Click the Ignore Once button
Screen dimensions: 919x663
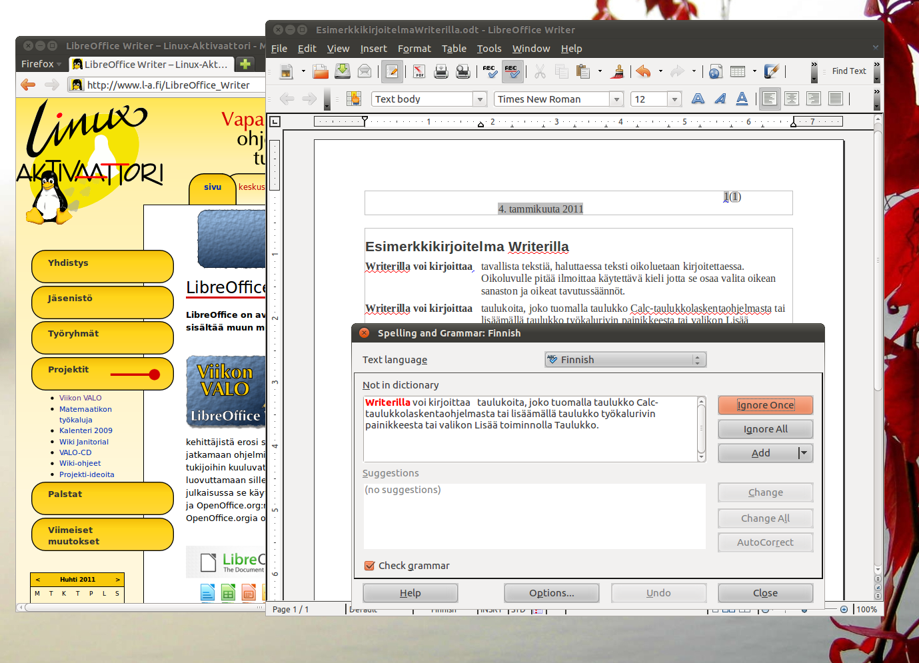(x=765, y=405)
